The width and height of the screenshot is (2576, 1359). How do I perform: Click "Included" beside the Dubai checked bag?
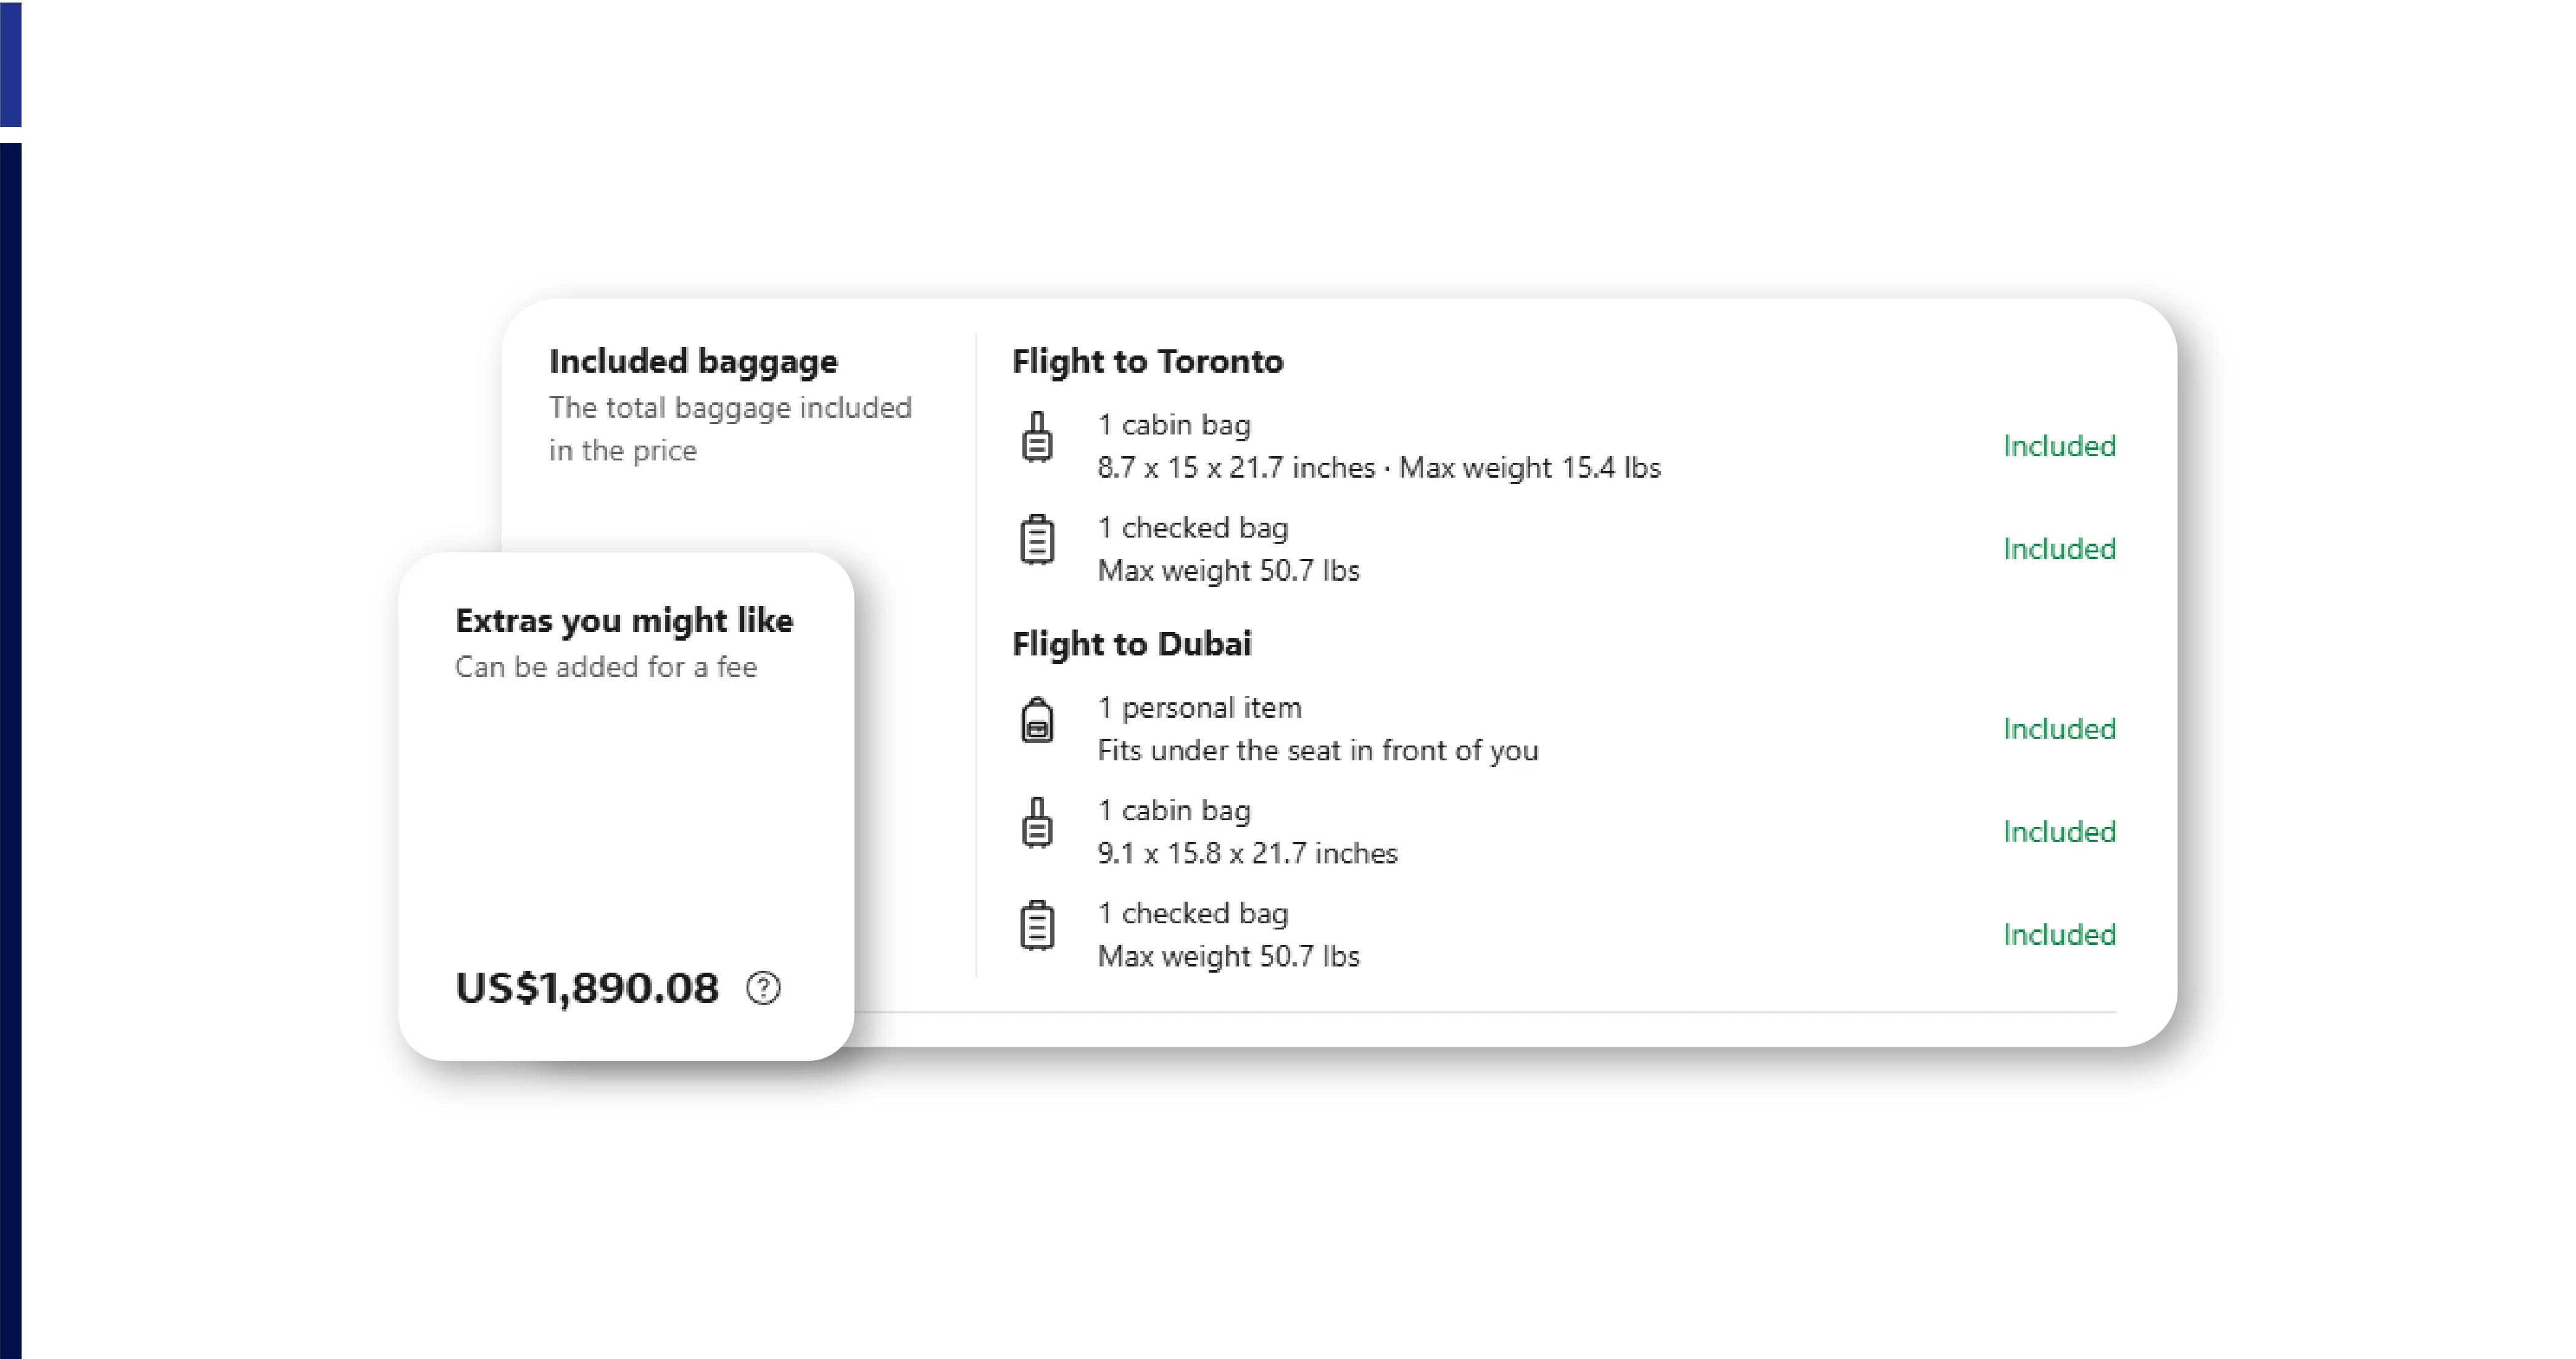[2059, 935]
